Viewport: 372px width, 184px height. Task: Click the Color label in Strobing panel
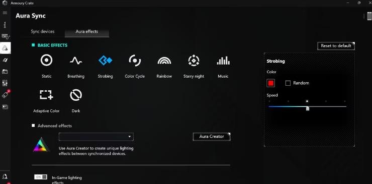(x=271, y=72)
